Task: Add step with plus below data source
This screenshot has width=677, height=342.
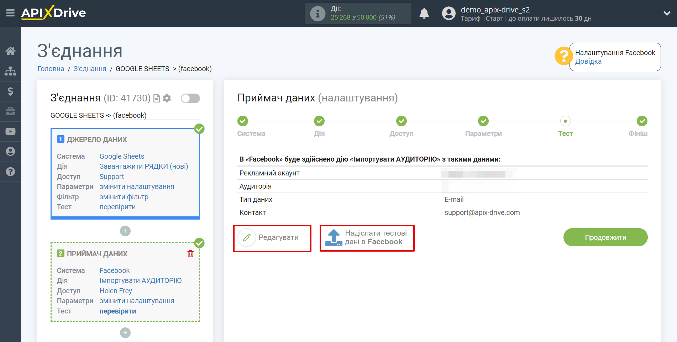Action: point(125,231)
